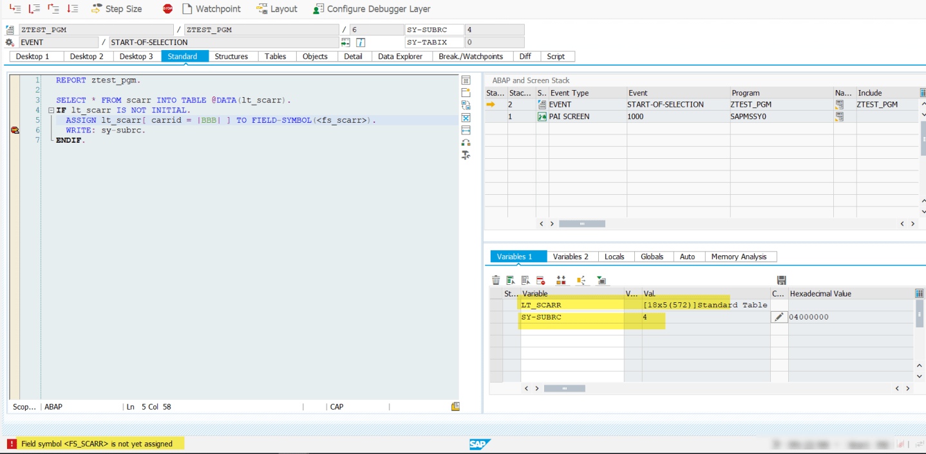Switch to the Structures tab
The width and height of the screenshot is (926, 454).
point(232,56)
